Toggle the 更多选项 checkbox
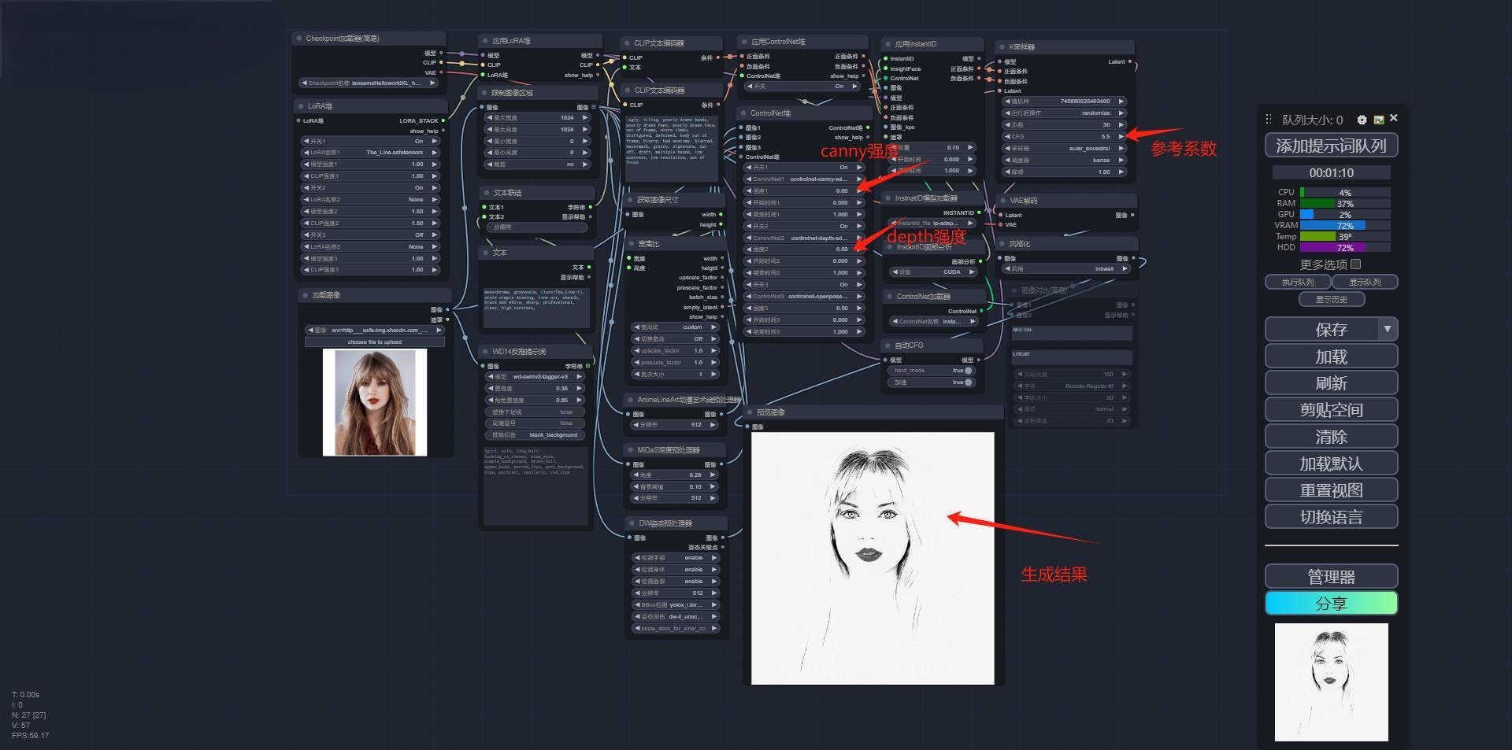Viewport: 1512px width, 750px height. (x=1355, y=264)
